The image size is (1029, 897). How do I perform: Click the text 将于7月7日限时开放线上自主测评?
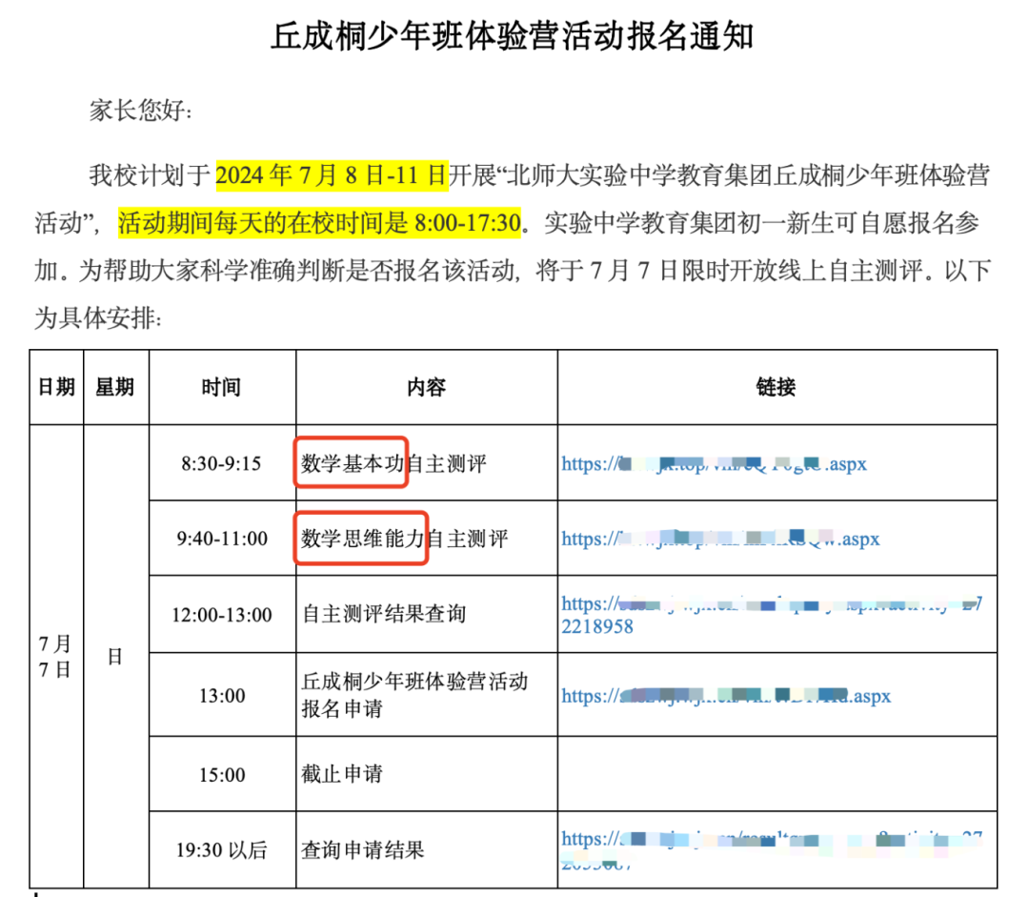pyautogui.click(x=731, y=271)
